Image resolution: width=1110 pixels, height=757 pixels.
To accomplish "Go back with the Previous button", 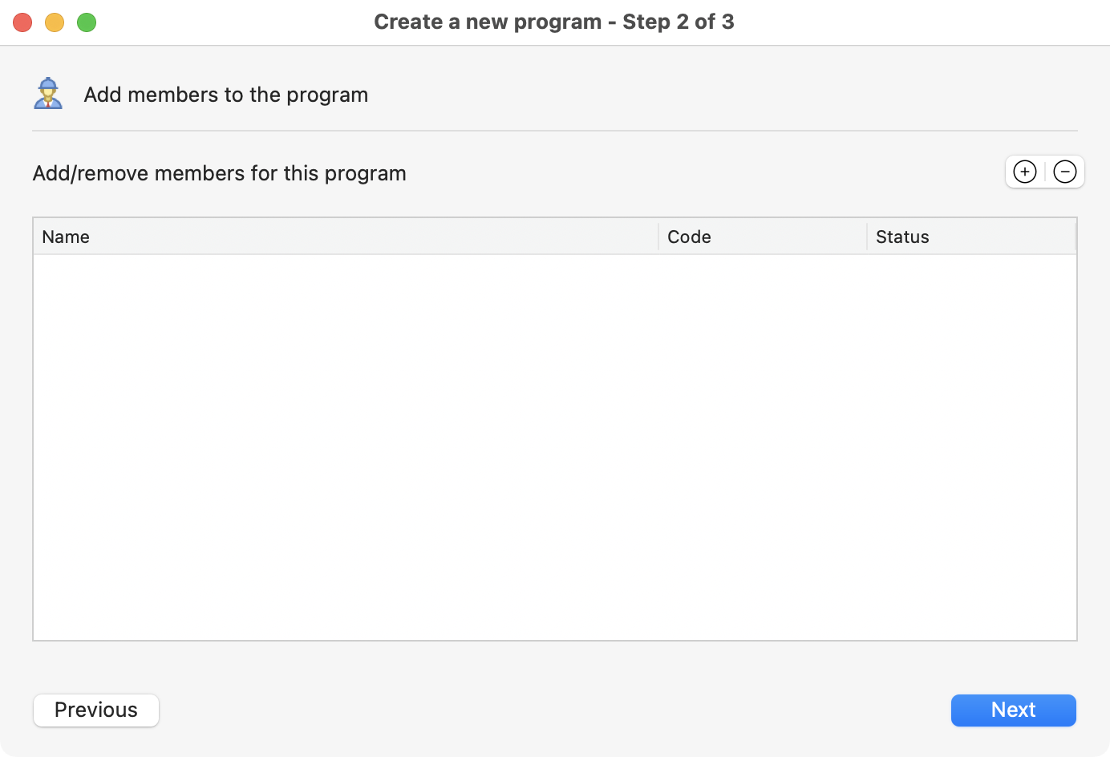I will pyautogui.click(x=96, y=710).
